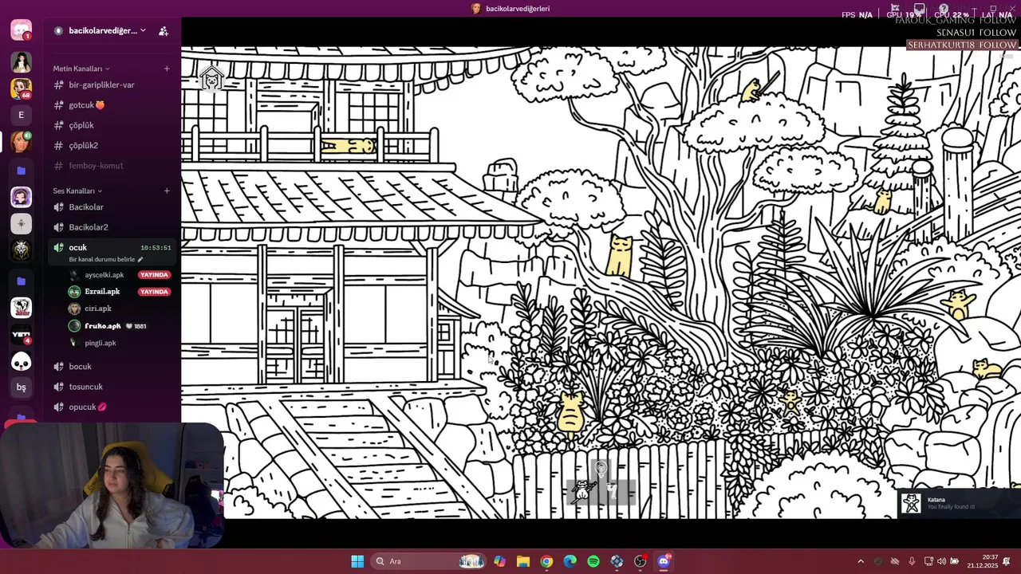Viewport: 1021px width, 574px height.
Task: Open the panda avatar server
Action: (x=21, y=362)
